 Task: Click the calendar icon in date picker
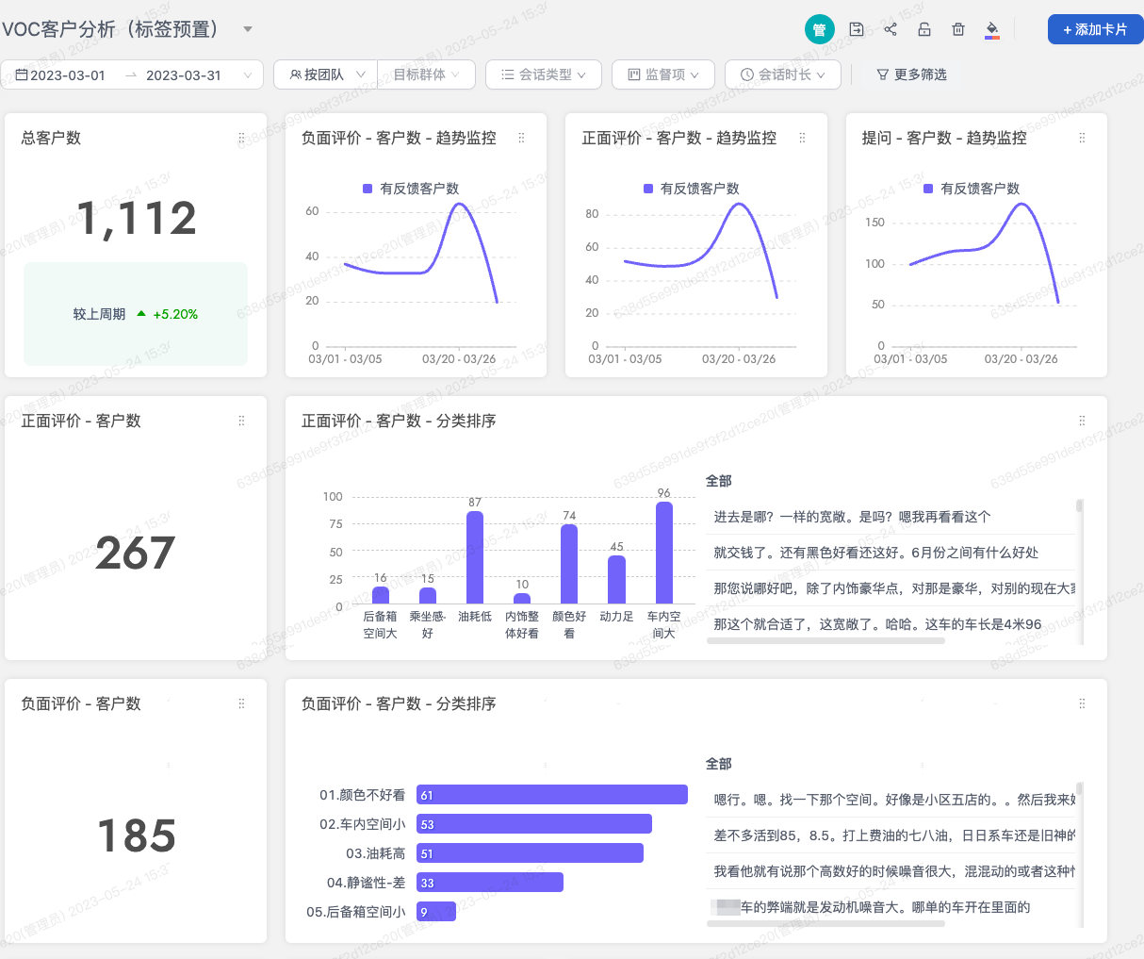point(22,74)
